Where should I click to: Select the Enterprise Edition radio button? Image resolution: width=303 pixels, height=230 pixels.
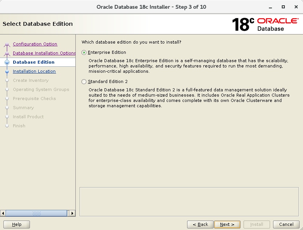[84, 52]
